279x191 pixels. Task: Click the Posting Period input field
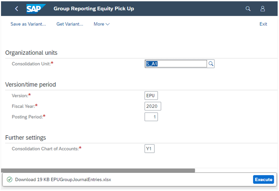151,117
